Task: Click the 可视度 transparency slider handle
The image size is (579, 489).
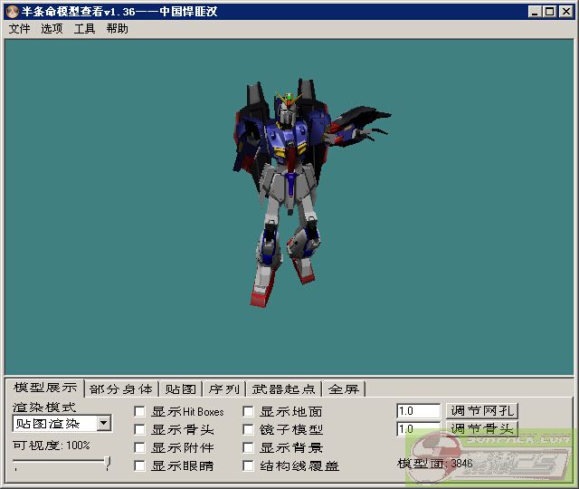Action: click(108, 464)
